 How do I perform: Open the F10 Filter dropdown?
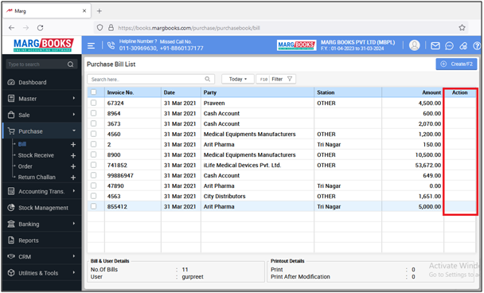(x=276, y=79)
